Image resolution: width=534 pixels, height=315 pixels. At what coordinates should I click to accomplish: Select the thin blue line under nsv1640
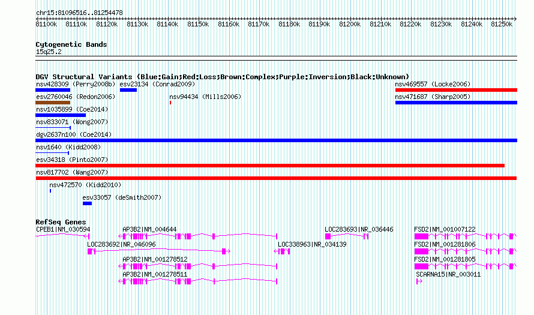(52, 153)
